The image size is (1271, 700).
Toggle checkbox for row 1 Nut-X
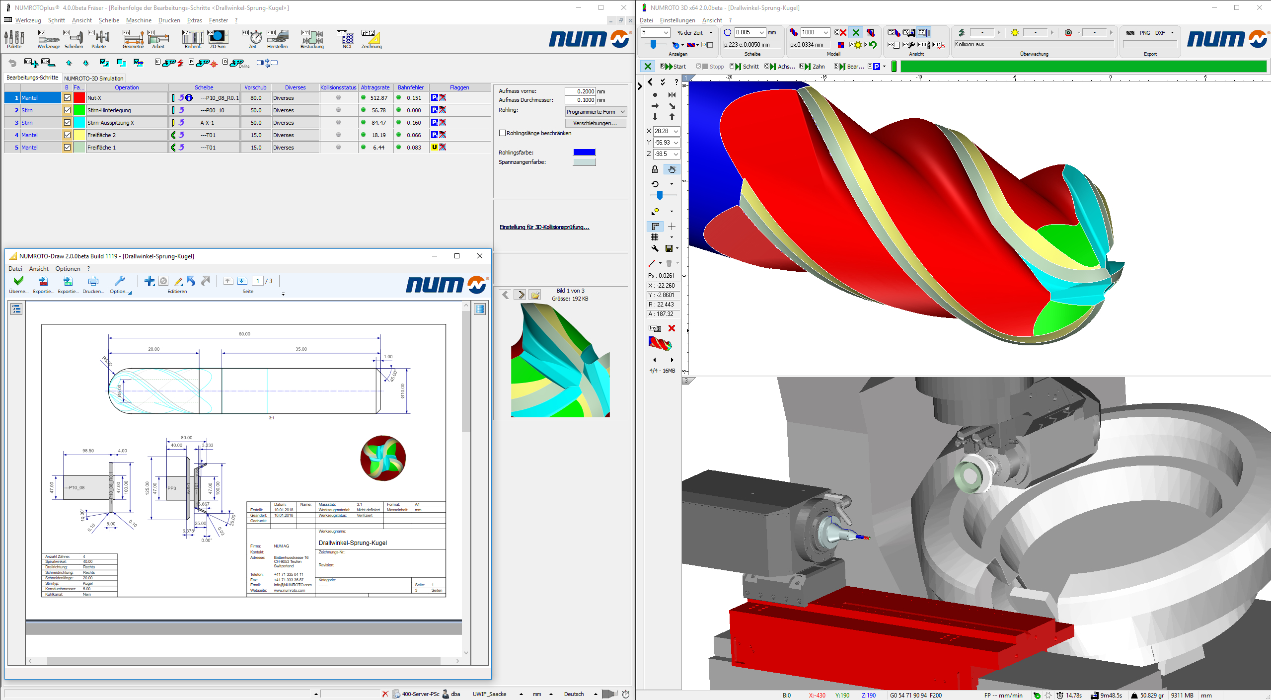point(67,98)
